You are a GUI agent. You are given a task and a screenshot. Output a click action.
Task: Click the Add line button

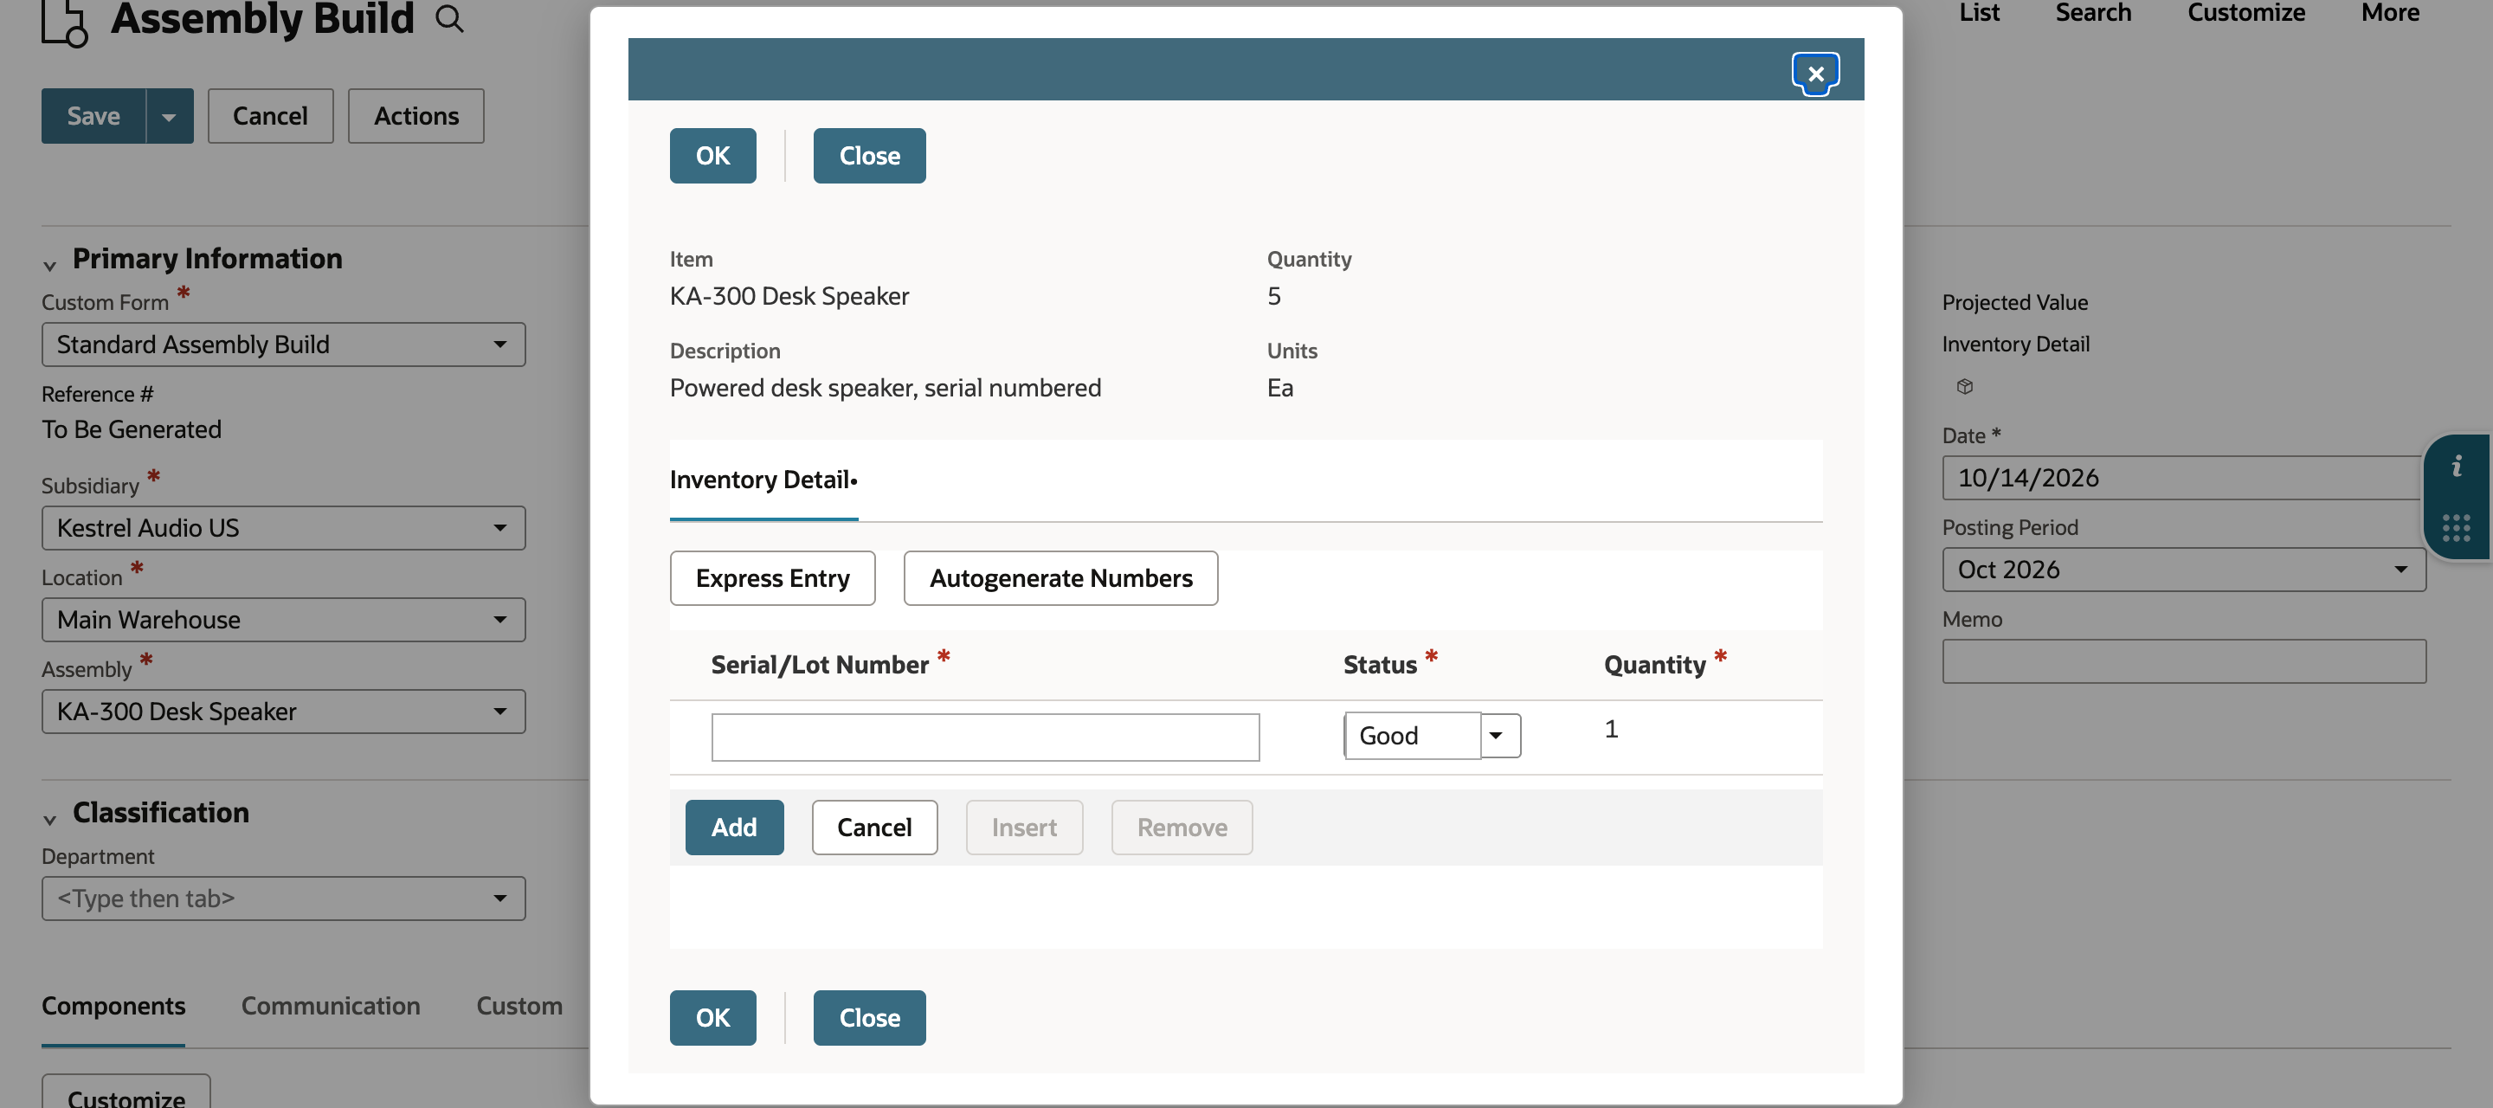[735, 828]
